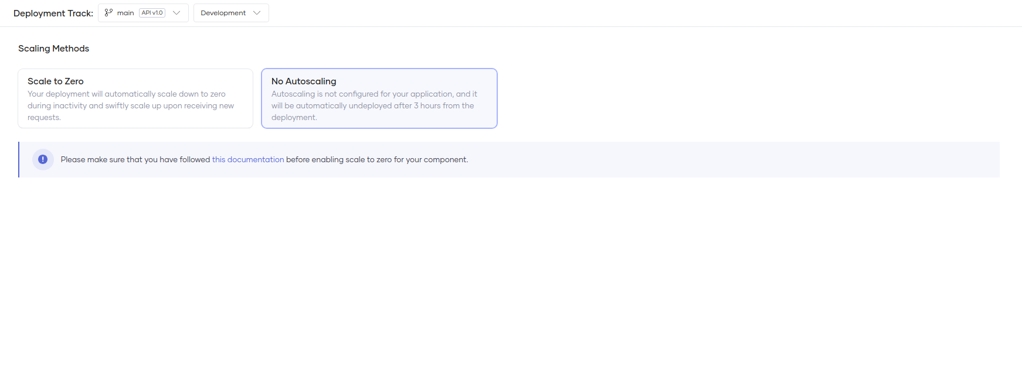Choose the No Autoscaling option card
Image resolution: width=1022 pixels, height=376 pixels.
tap(379, 98)
